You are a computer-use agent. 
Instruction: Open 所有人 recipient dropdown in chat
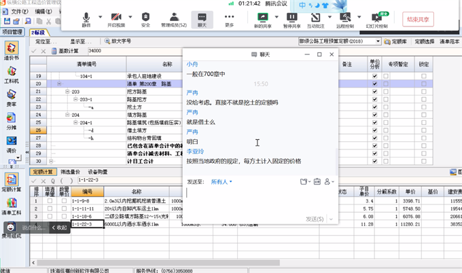pos(221,182)
